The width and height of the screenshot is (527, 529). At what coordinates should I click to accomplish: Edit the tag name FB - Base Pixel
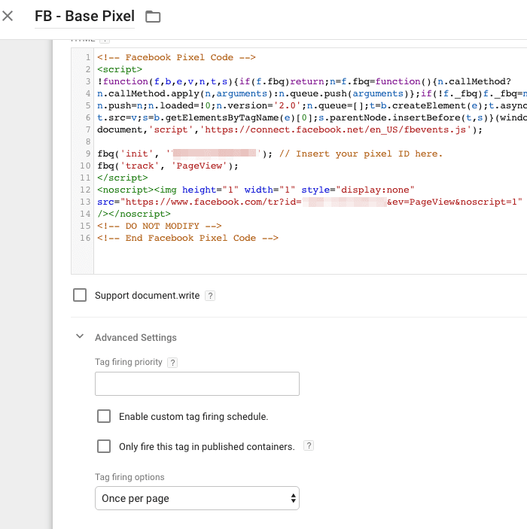[85, 16]
